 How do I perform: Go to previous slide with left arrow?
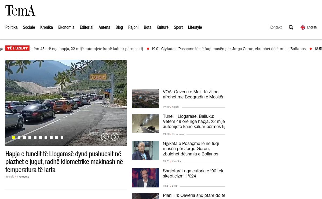(x=105, y=137)
